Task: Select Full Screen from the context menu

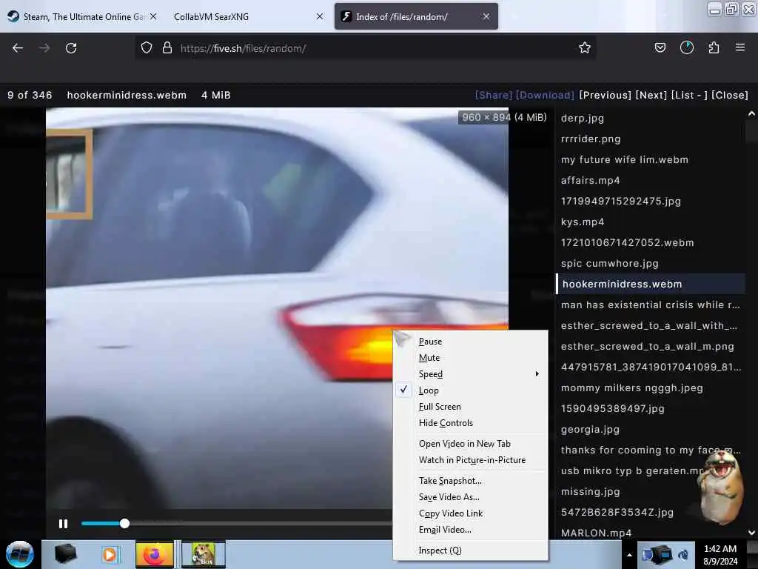Action: pos(470,407)
